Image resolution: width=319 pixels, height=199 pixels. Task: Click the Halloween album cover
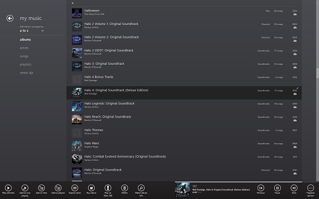77,13
